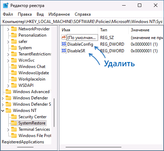Click the Security Center folder icon
The height and width of the screenshot is (151, 164).
14,117
